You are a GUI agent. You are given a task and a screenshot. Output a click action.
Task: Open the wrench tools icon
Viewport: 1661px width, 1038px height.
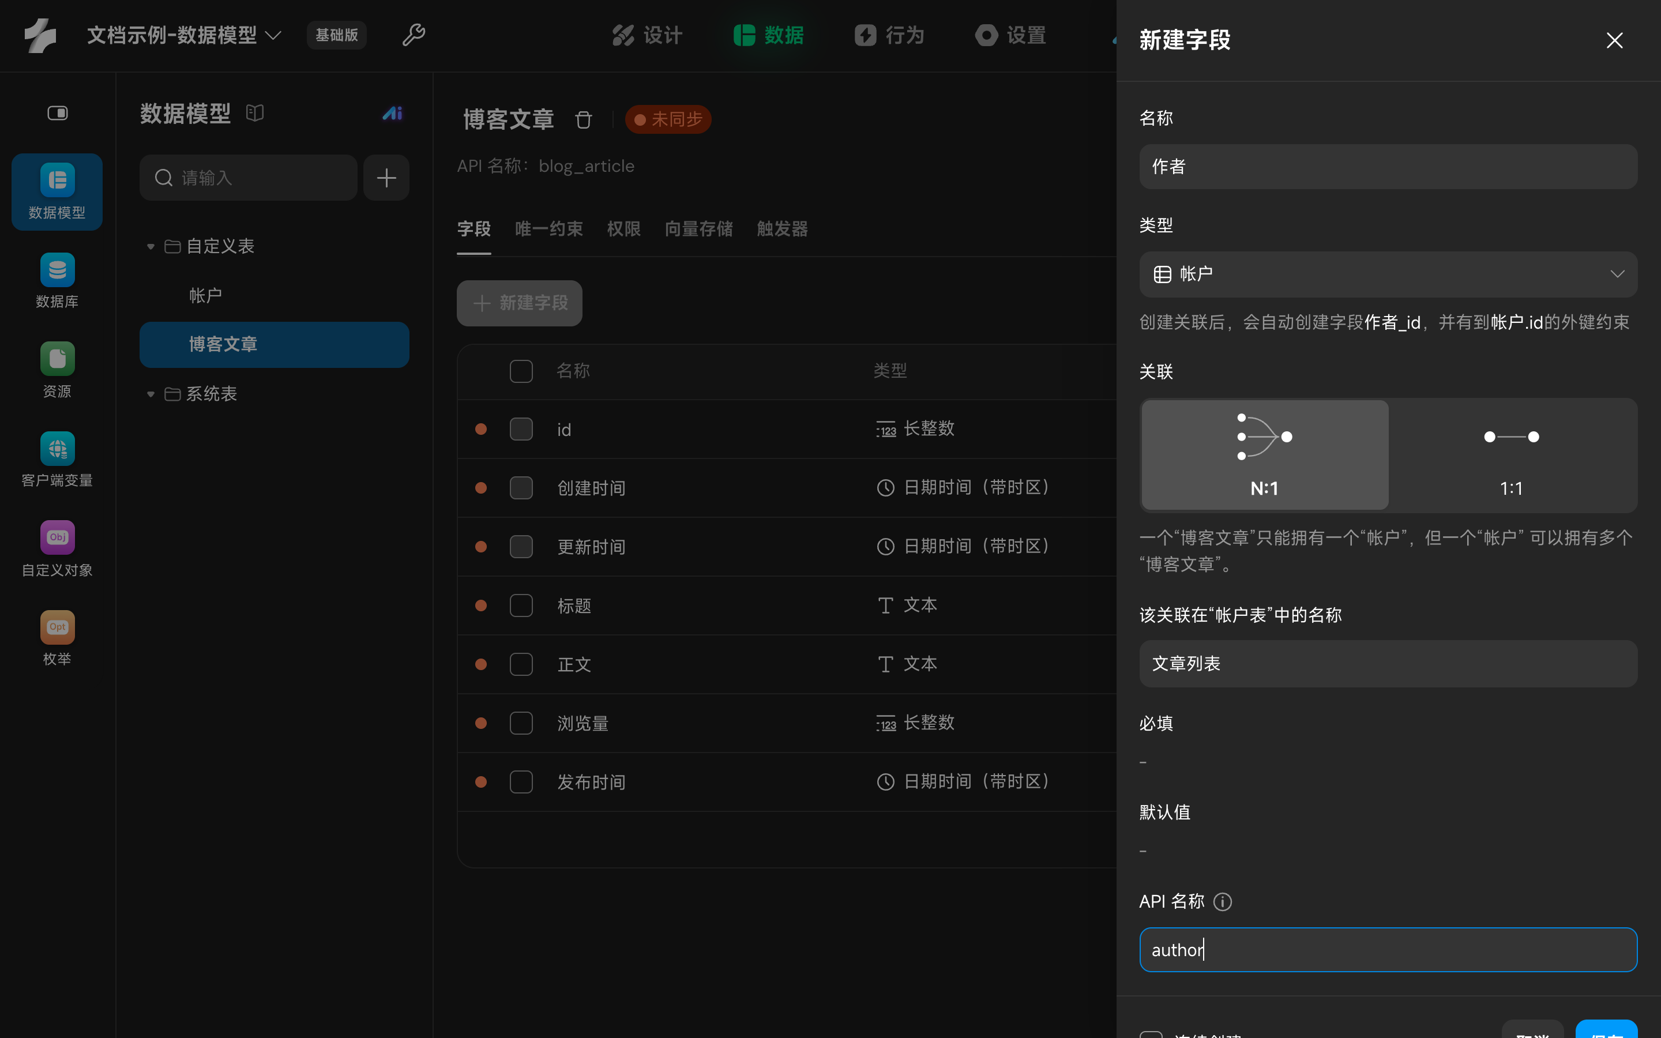[413, 35]
